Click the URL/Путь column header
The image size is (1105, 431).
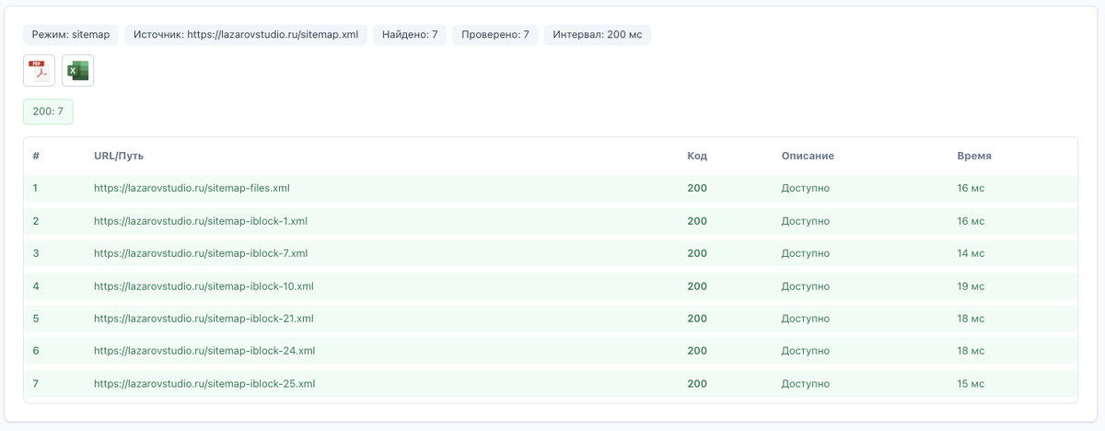point(119,156)
